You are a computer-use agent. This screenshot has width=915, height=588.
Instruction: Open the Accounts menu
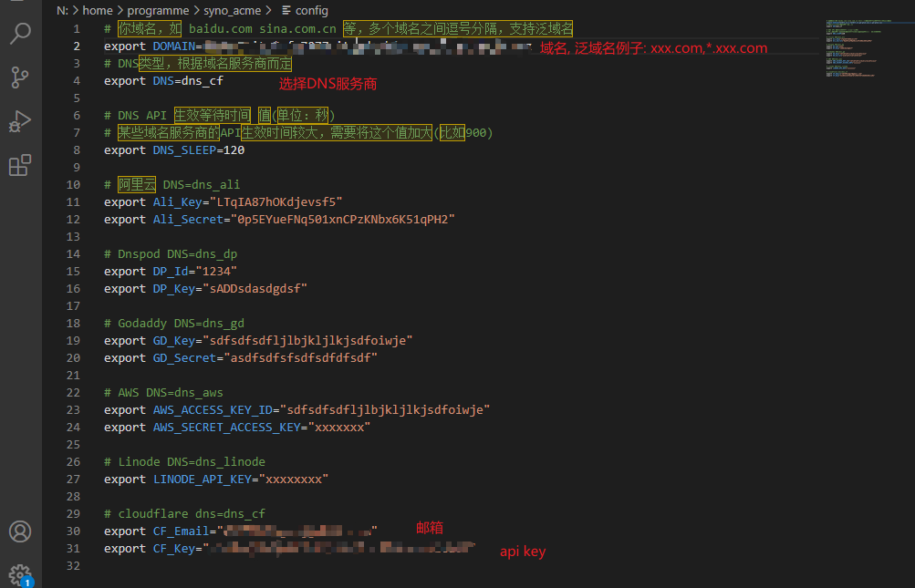point(20,531)
